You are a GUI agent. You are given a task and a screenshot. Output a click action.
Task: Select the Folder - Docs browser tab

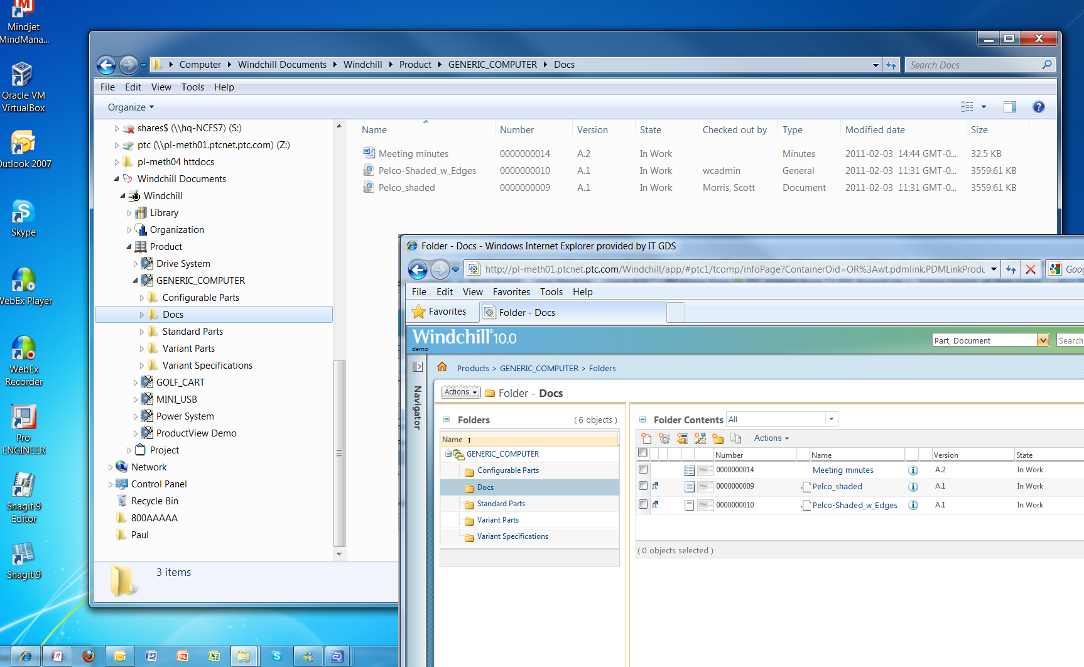pos(573,312)
